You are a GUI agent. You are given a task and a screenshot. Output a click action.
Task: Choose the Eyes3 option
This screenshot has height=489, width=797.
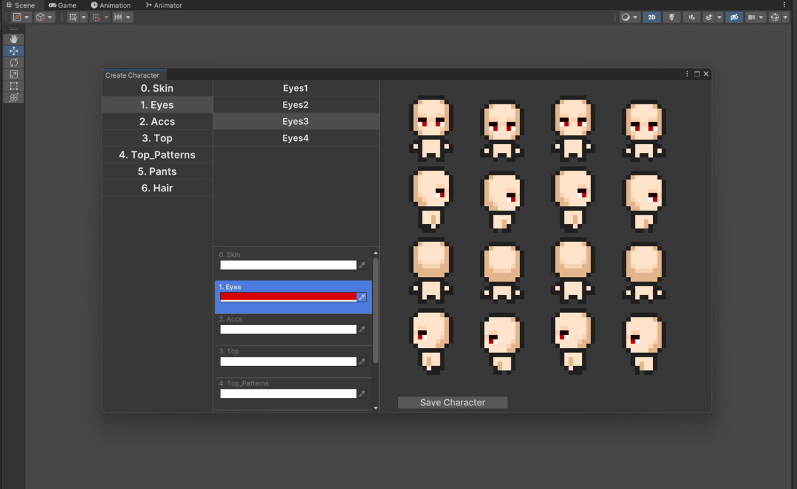coord(296,122)
